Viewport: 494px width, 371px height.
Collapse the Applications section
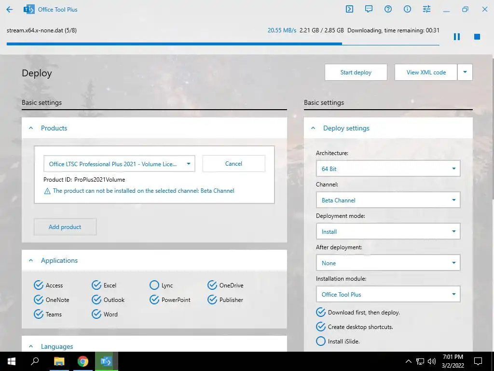click(31, 260)
